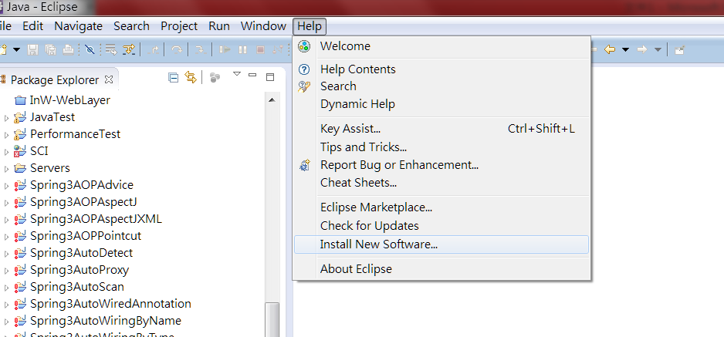Expand the PerformanceTest project node
This screenshot has height=337, width=724.
pos(6,135)
